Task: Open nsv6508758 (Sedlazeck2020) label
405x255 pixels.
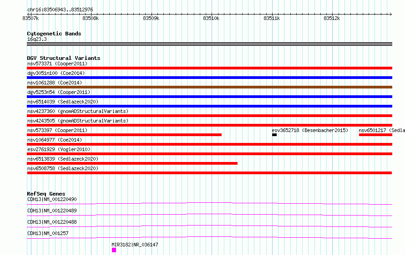Action: coord(63,168)
